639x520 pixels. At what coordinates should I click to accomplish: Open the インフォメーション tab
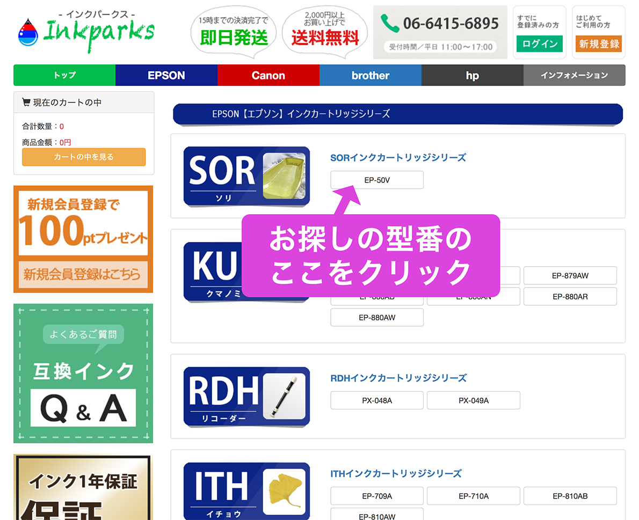[575, 75]
